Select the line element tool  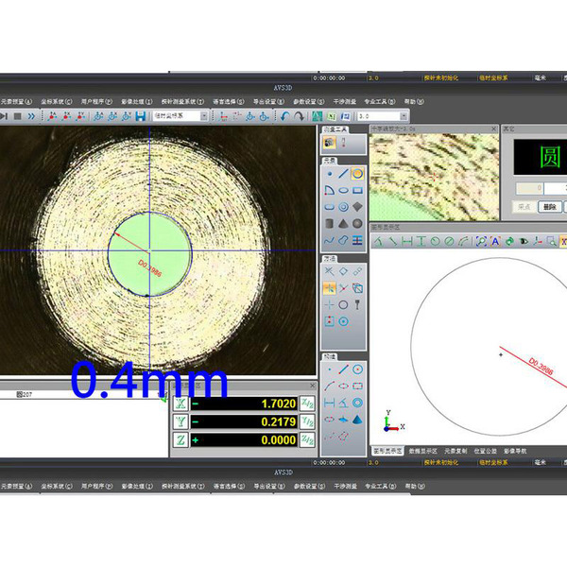tap(343, 174)
